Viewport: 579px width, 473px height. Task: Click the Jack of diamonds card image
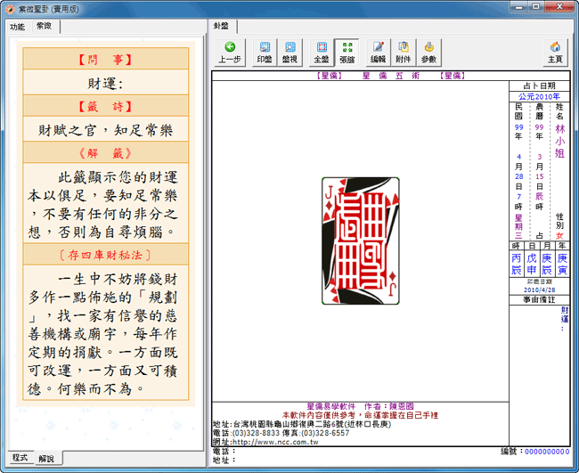point(361,241)
